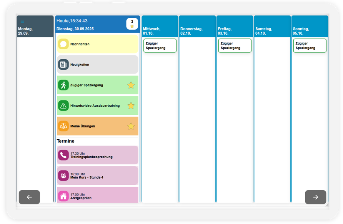Click the yellow Nachrichten speech bubble icon
Screen dimensions: 343x224
63,44
